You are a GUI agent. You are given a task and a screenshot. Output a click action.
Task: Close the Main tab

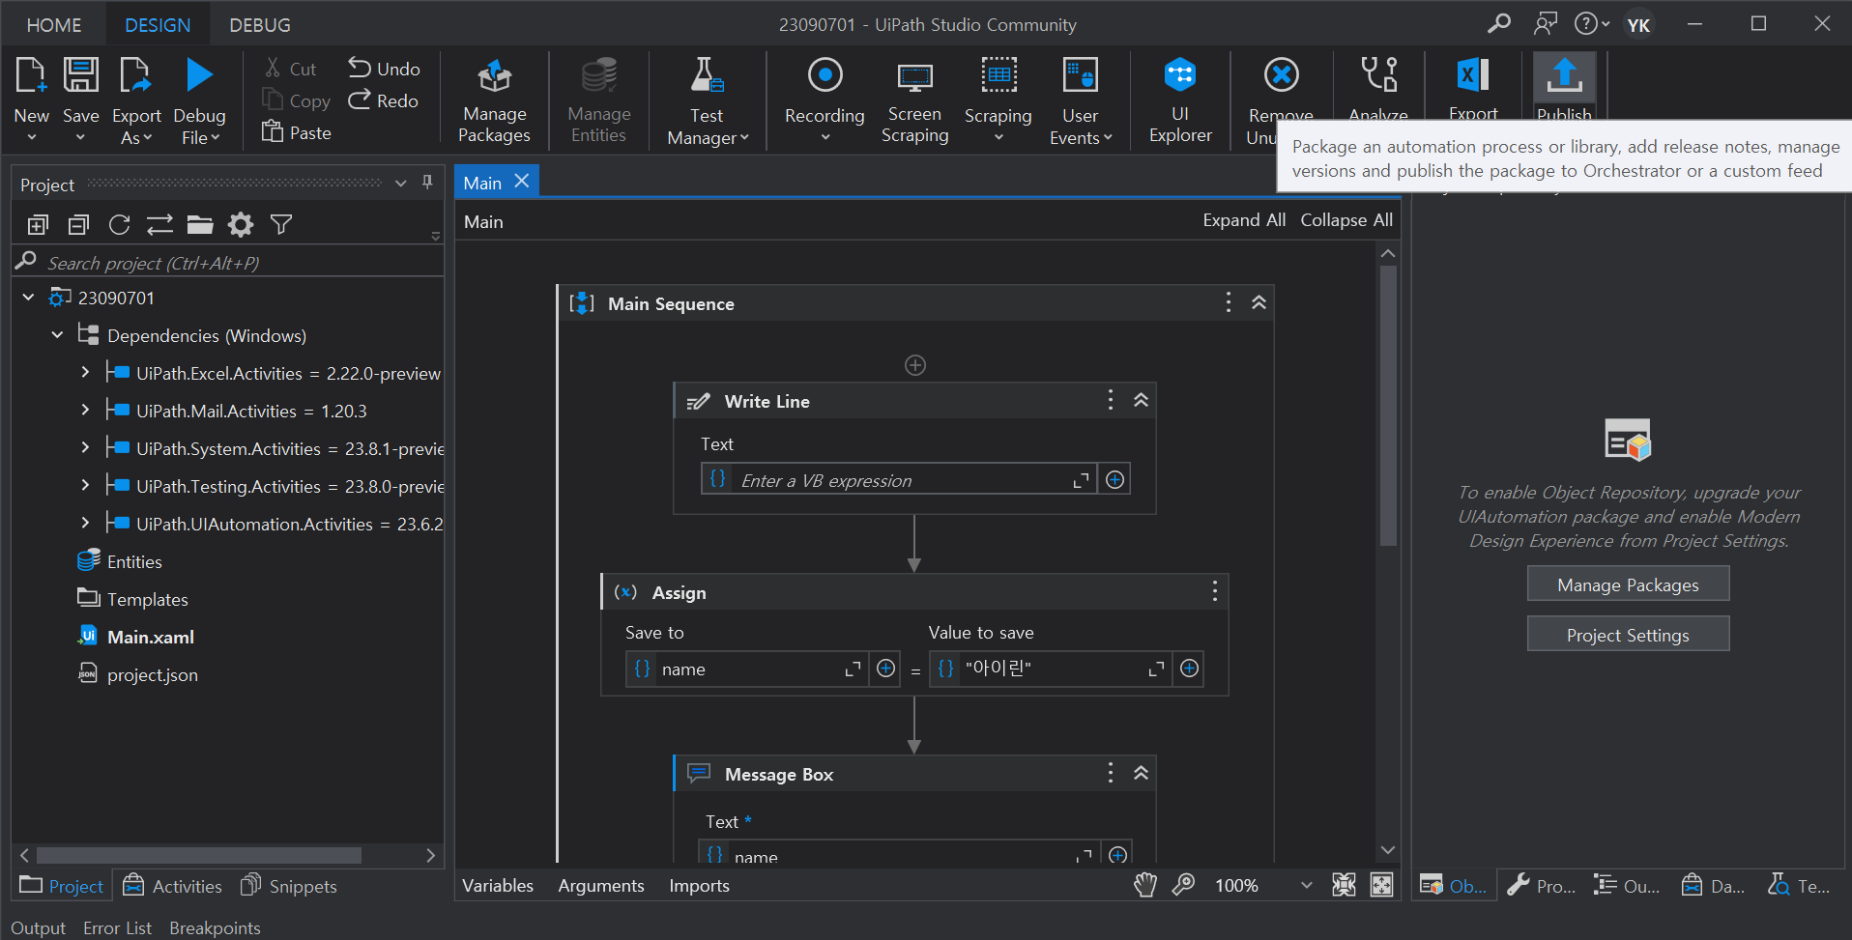click(x=522, y=181)
